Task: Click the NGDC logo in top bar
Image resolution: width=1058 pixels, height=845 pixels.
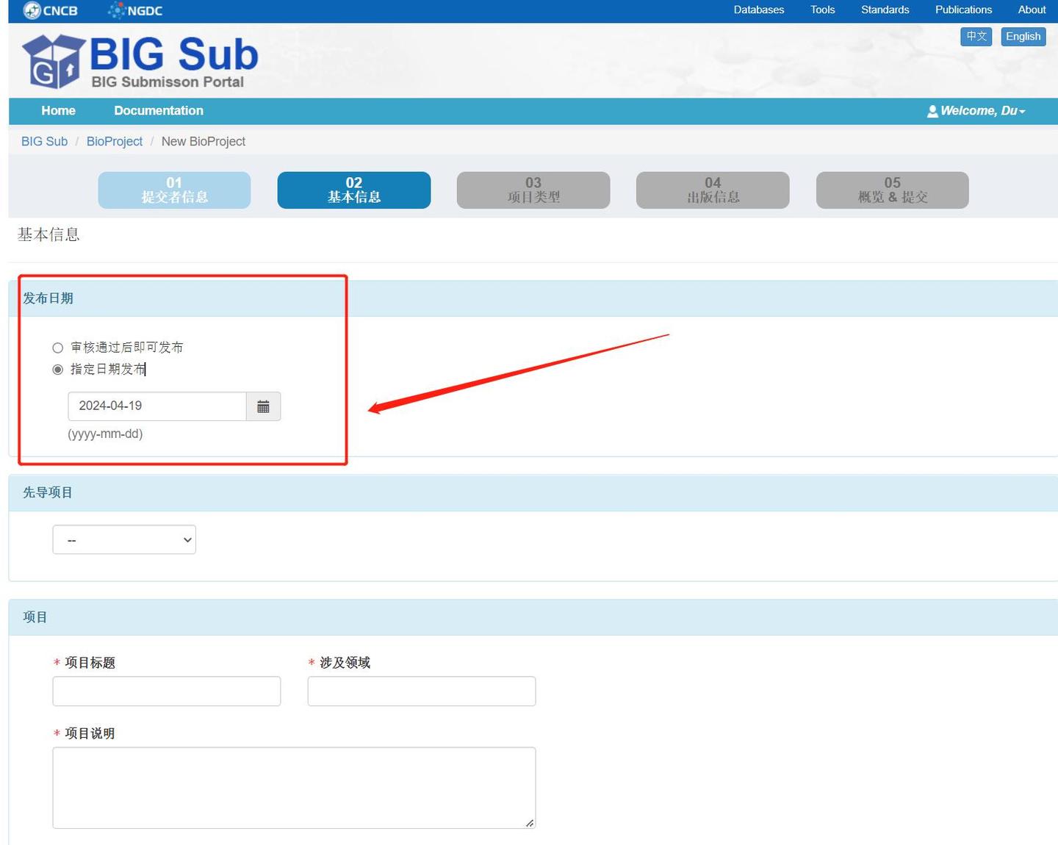Action: [135, 10]
